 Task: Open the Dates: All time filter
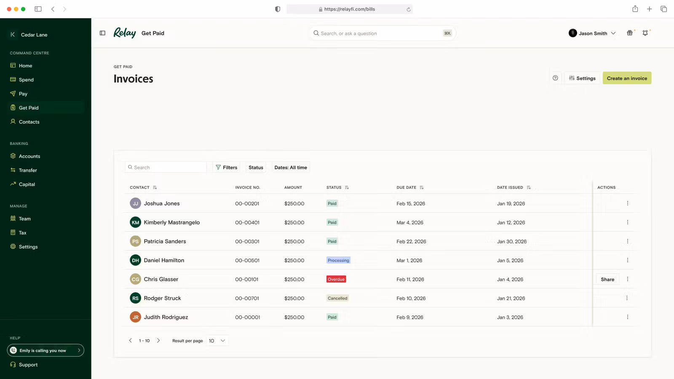[x=291, y=168]
